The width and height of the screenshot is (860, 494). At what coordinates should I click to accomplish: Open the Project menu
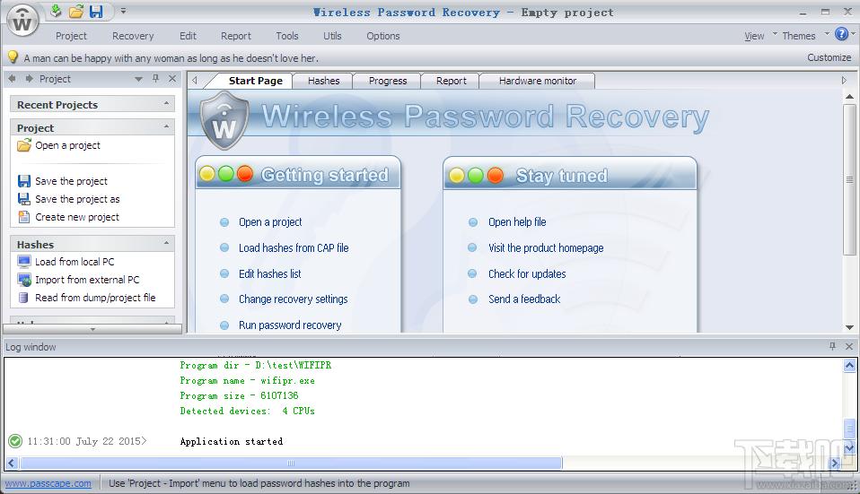click(71, 36)
